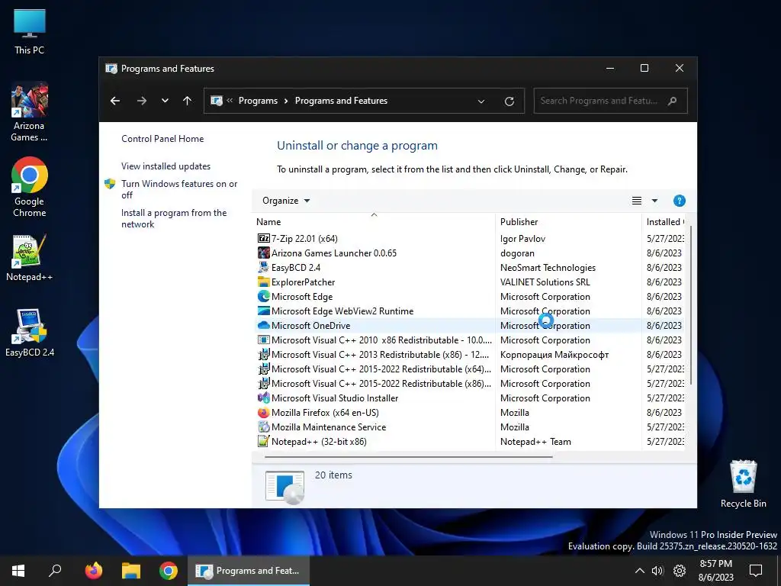Click the Mozilla Maintenance Service icon
Image resolution: width=781 pixels, height=586 pixels.
coord(263,427)
